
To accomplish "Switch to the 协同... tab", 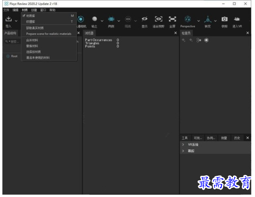I will tap(211, 138).
